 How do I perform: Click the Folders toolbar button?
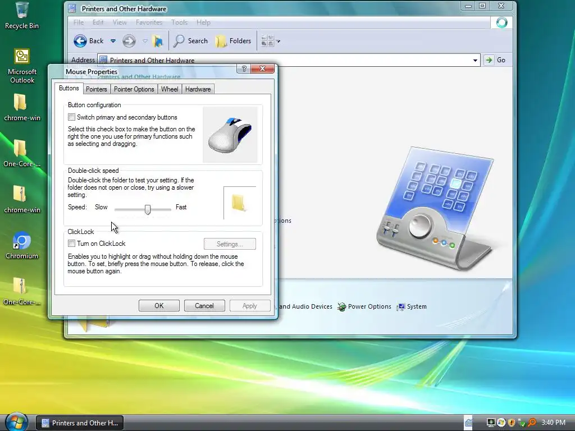[233, 41]
